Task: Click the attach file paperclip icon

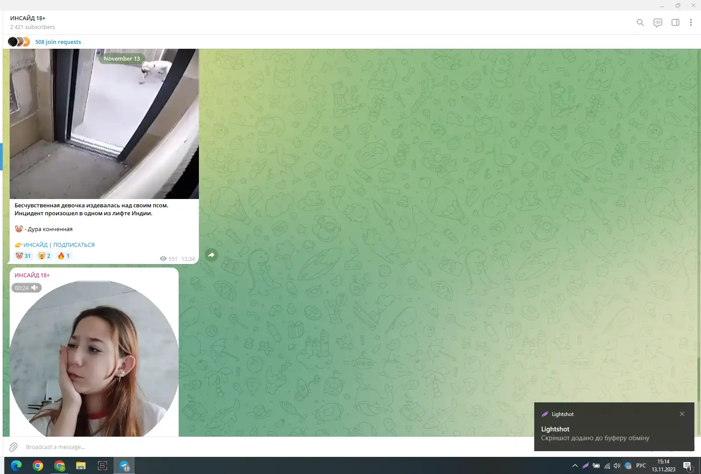Action: click(13, 447)
